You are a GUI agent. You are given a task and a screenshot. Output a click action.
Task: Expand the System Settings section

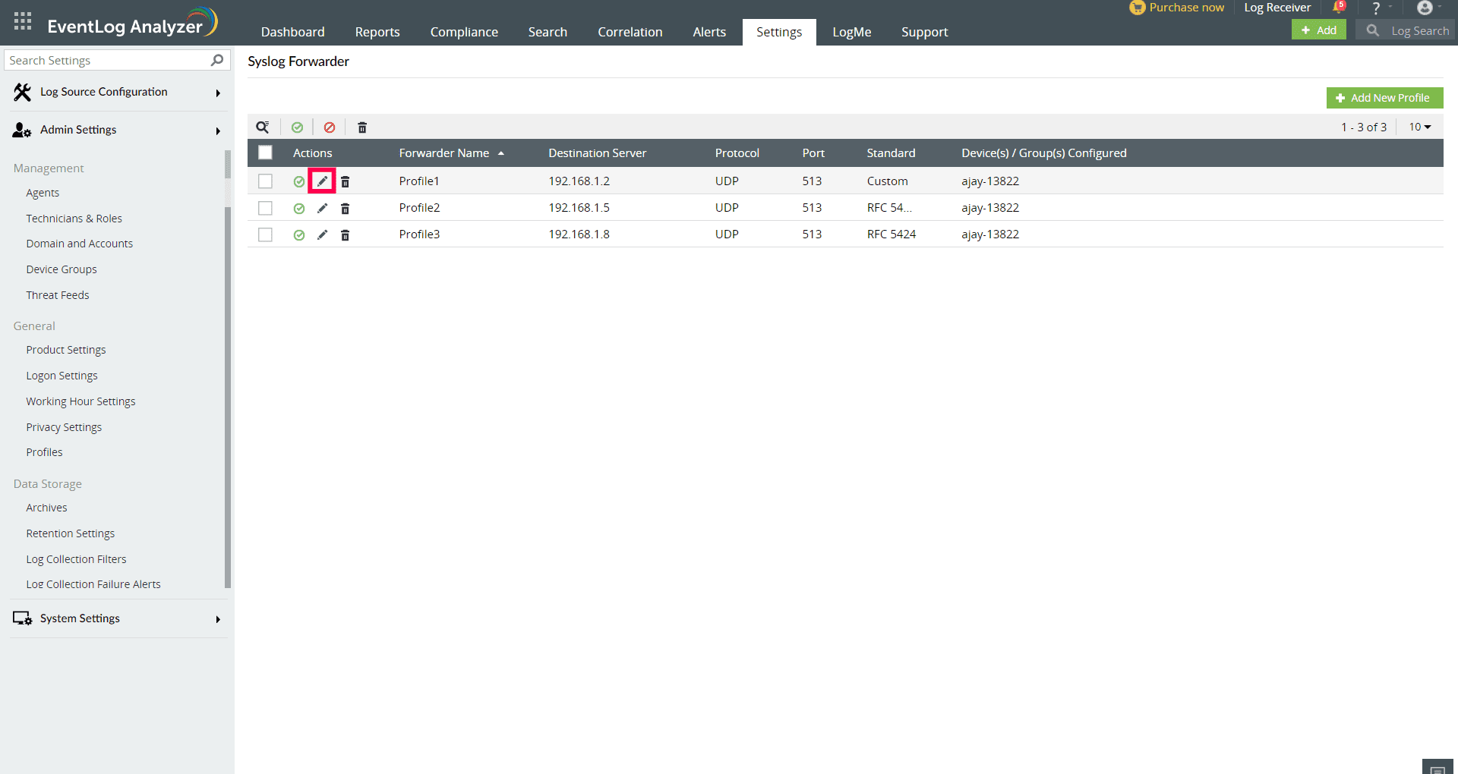pyautogui.click(x=79, y=618)
